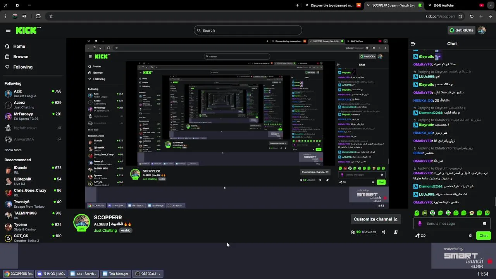Open the browser media control icon
Viewport: 496px width, 279px height.
pos(24,16)
